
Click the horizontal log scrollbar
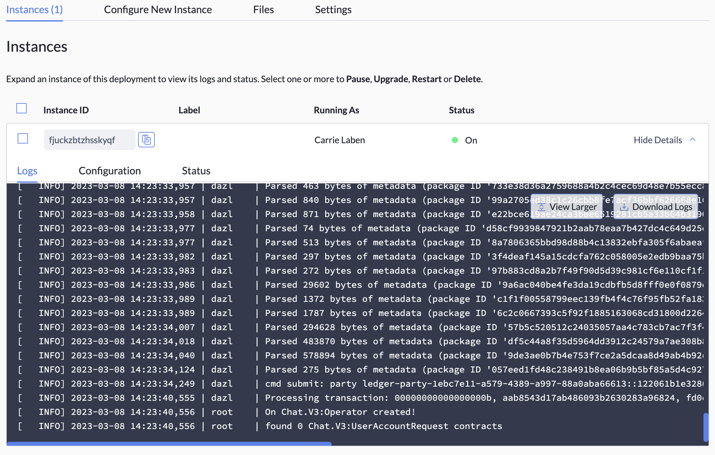(x=169, y=443)
